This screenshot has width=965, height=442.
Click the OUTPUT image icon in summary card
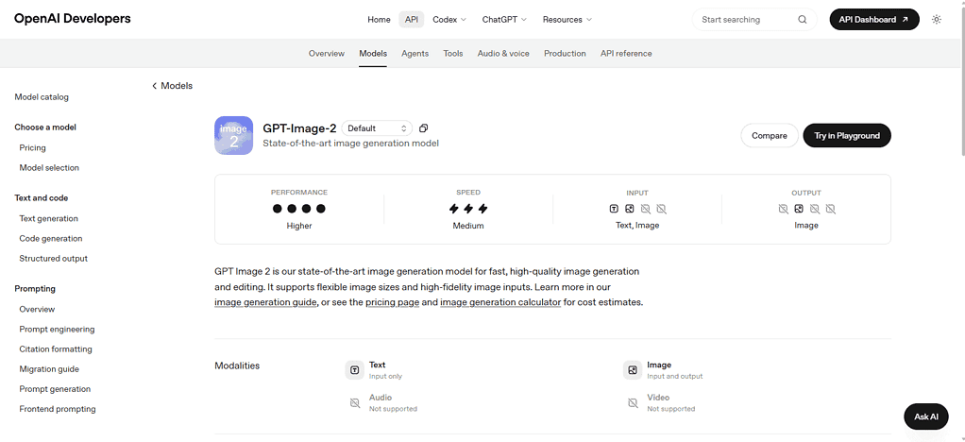798,209
